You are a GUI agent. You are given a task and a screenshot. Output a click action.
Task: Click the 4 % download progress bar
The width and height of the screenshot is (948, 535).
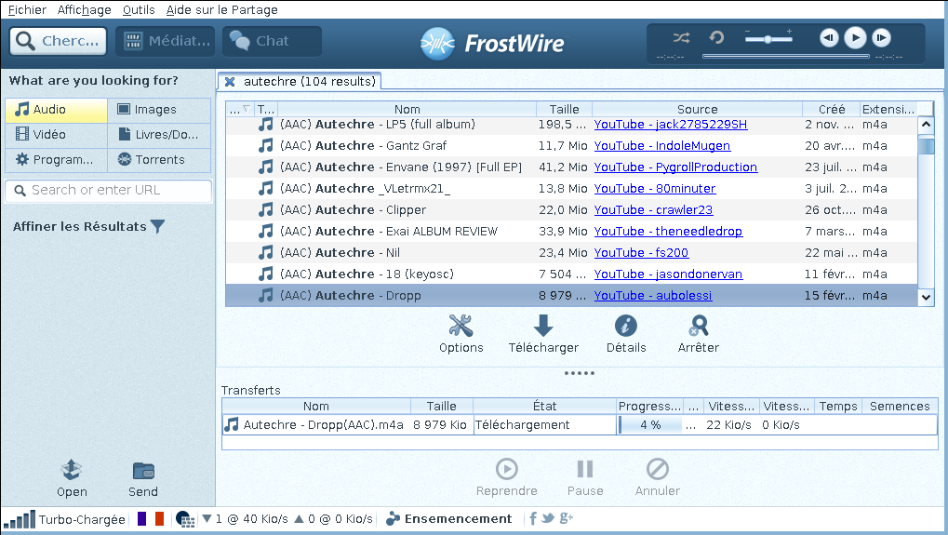point(650,425)
